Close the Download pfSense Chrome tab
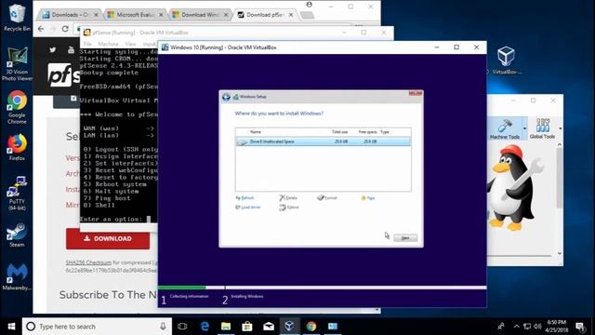Screen dimensions: 595x335 (x=291, y=15)
